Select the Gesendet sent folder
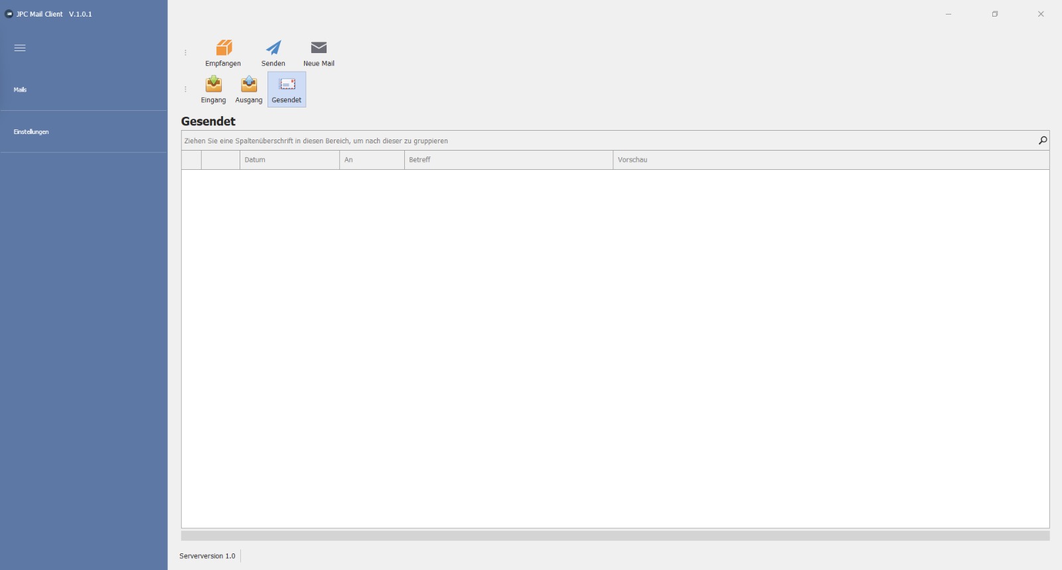The height and width of the screenshot is (570, 1062). [287, 89]
